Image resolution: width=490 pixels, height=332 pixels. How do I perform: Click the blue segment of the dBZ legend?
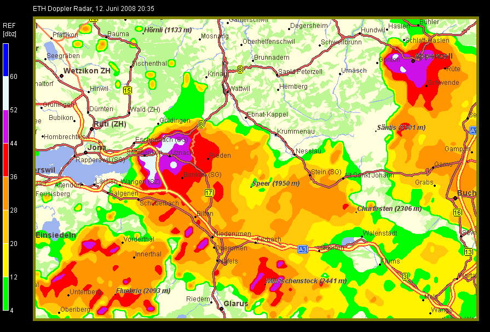click(x=5, y=60)
